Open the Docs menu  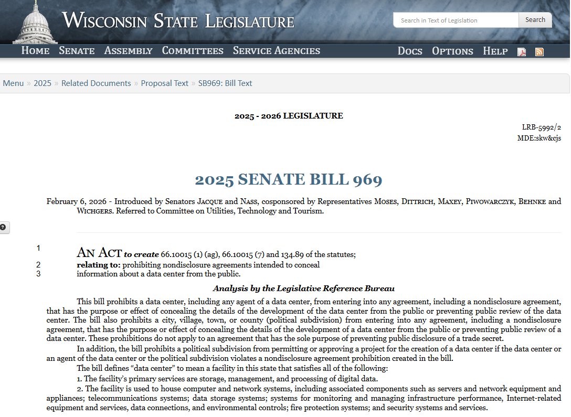410,51
